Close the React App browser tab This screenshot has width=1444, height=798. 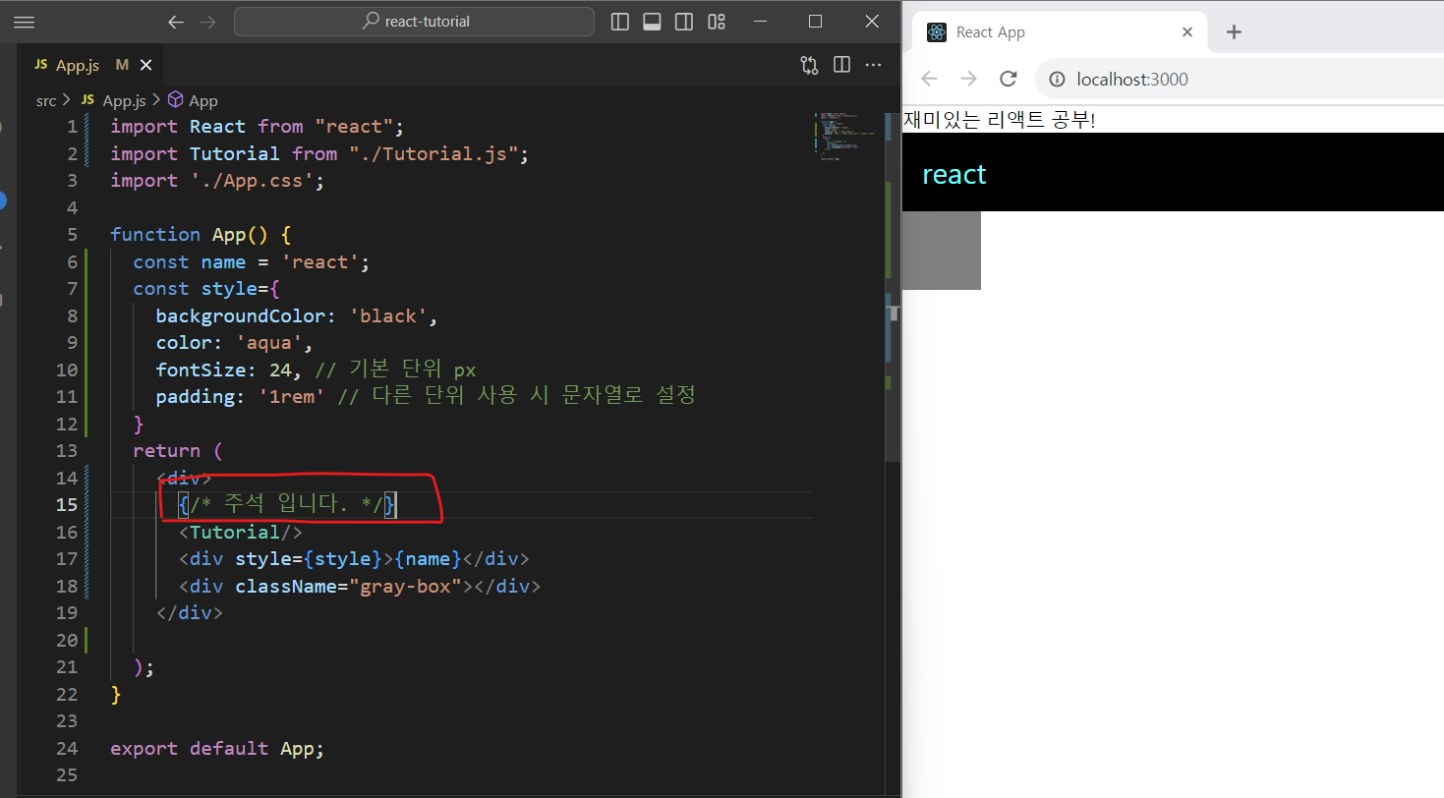1187,32
